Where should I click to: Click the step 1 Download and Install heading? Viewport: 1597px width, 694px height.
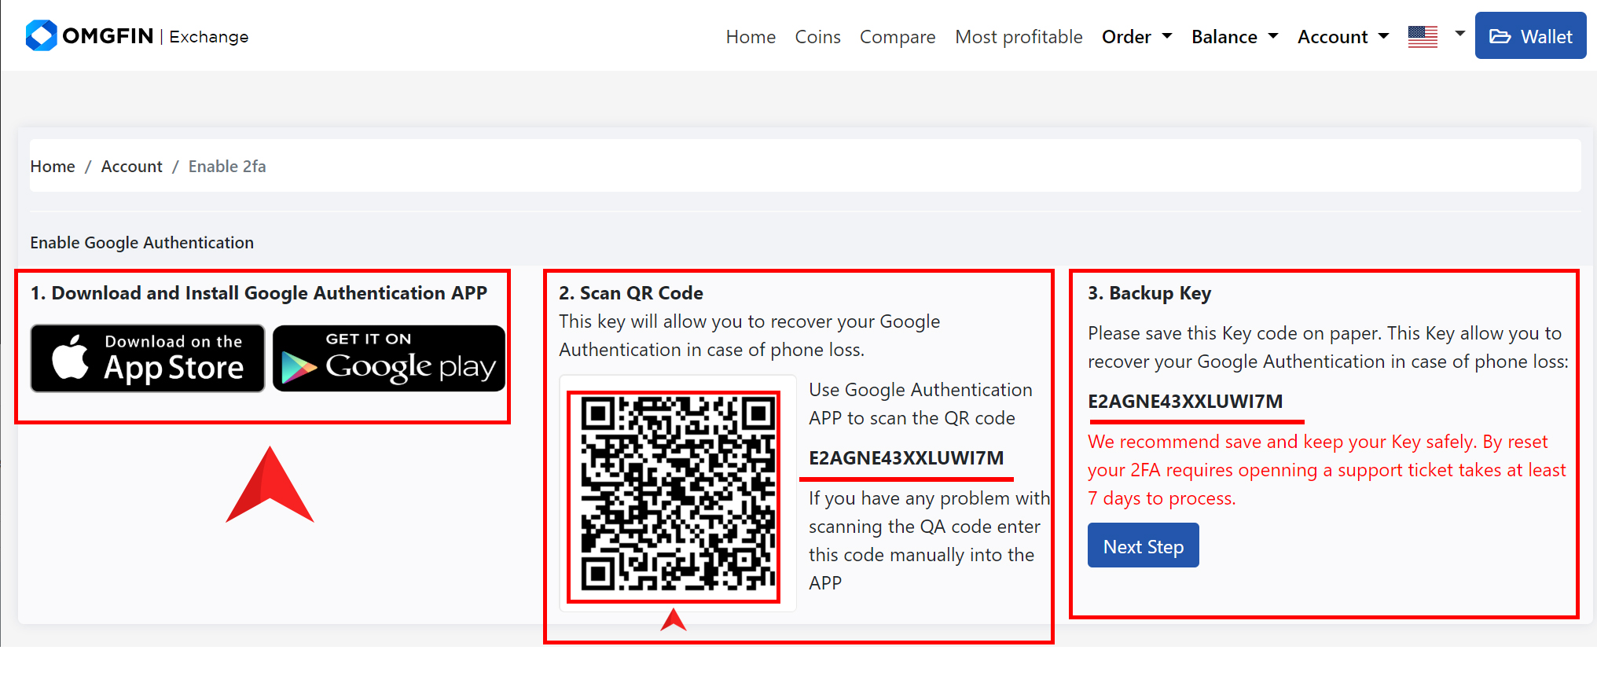259,293
